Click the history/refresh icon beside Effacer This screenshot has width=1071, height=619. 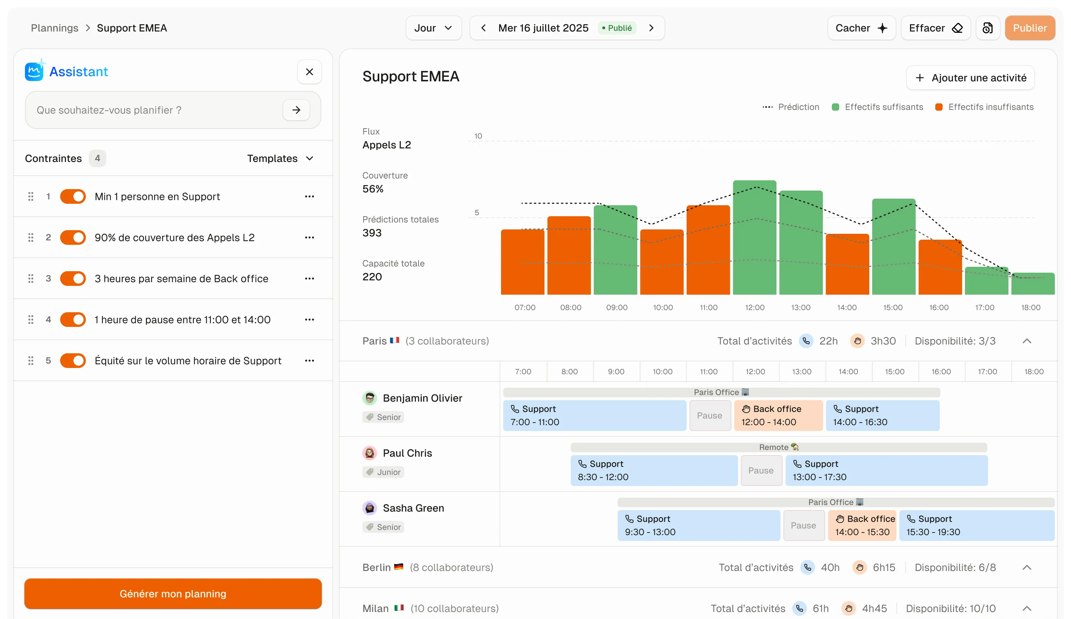pyautogui.click(x=987, y=28)
